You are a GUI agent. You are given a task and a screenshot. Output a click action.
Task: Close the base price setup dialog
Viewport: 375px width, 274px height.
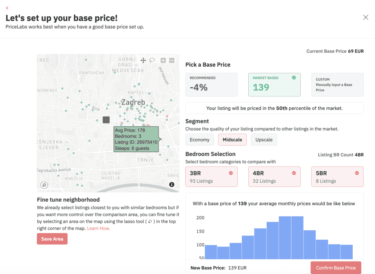point(365,17)
